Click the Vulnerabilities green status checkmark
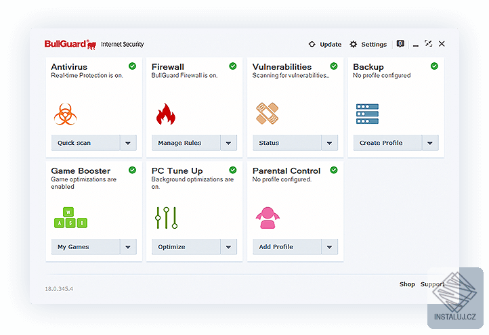This screenshot has height=335, width=489. pos(334,66)
